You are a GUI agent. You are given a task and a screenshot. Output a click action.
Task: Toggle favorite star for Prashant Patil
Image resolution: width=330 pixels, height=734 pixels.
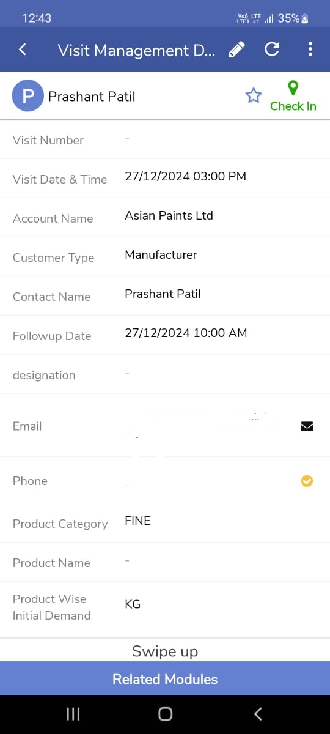coord(253,95)
